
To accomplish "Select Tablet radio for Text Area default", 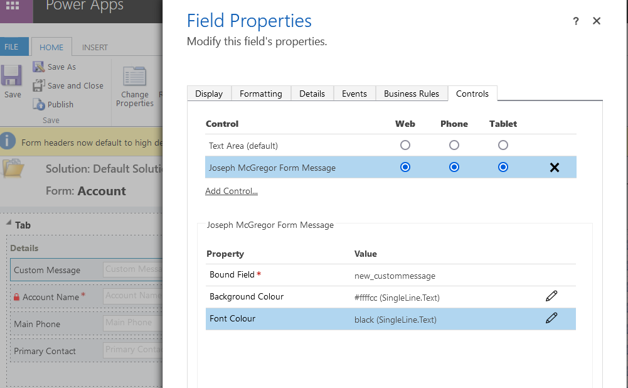I will [x=503, y=145].
